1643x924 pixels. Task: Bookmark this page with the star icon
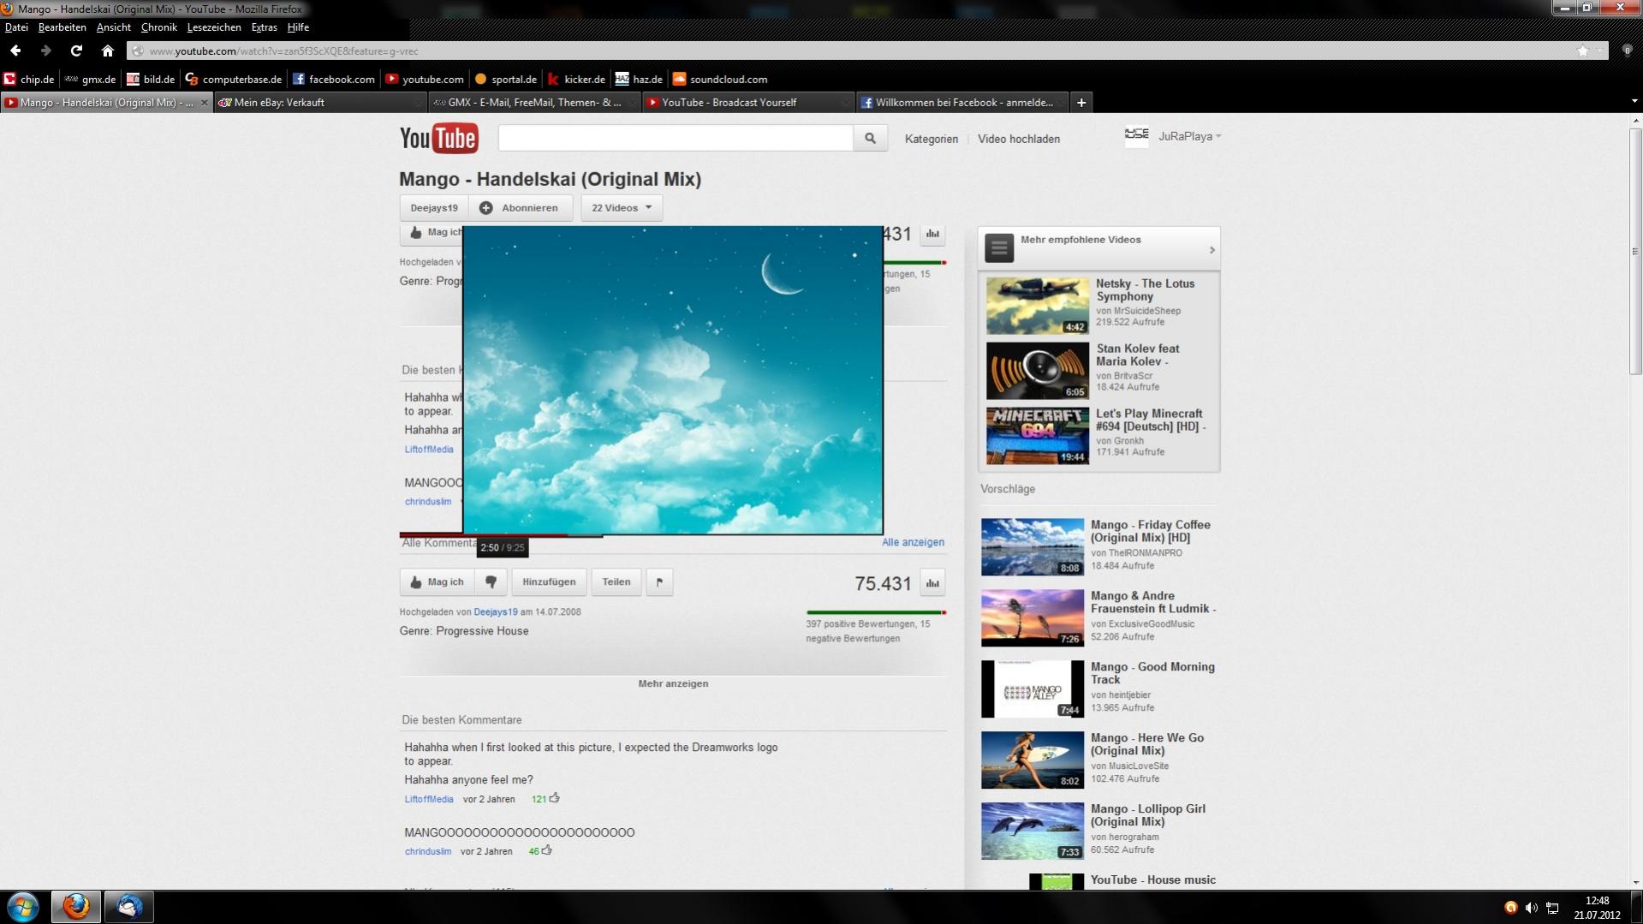click(1583, 51)
